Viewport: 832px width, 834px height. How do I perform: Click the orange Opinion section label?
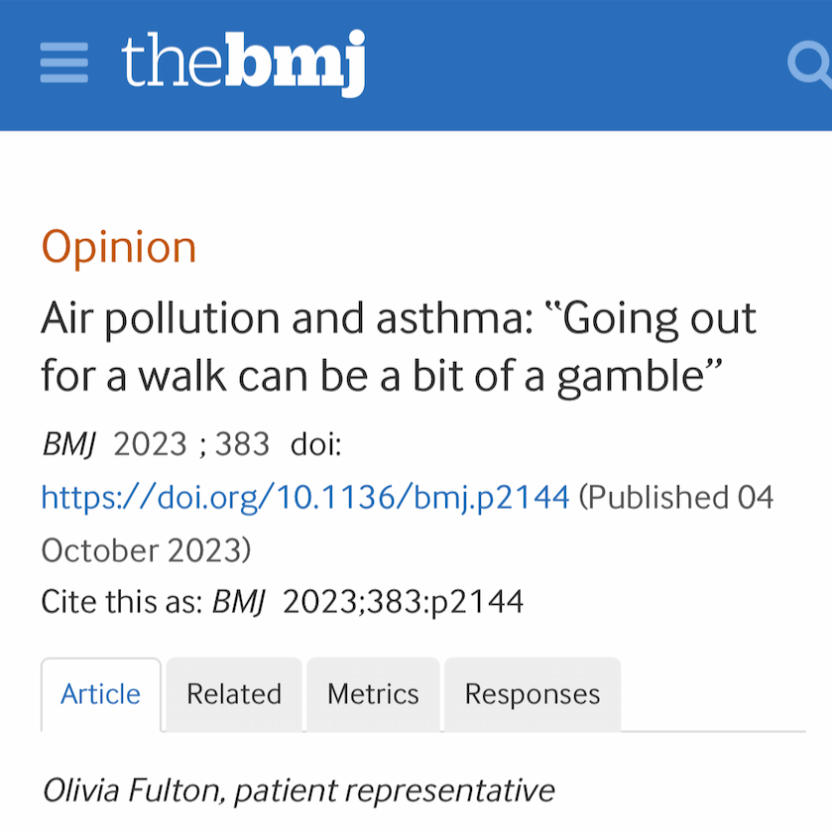click(x=119, y=247)
